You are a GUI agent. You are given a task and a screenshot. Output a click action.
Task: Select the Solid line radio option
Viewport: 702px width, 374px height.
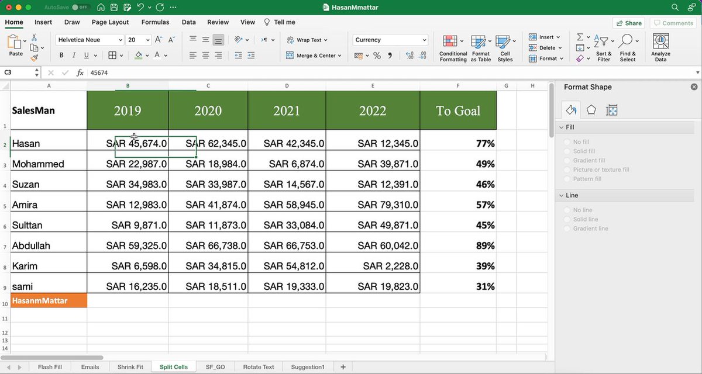pyautogui.click(x=567, y=219)
